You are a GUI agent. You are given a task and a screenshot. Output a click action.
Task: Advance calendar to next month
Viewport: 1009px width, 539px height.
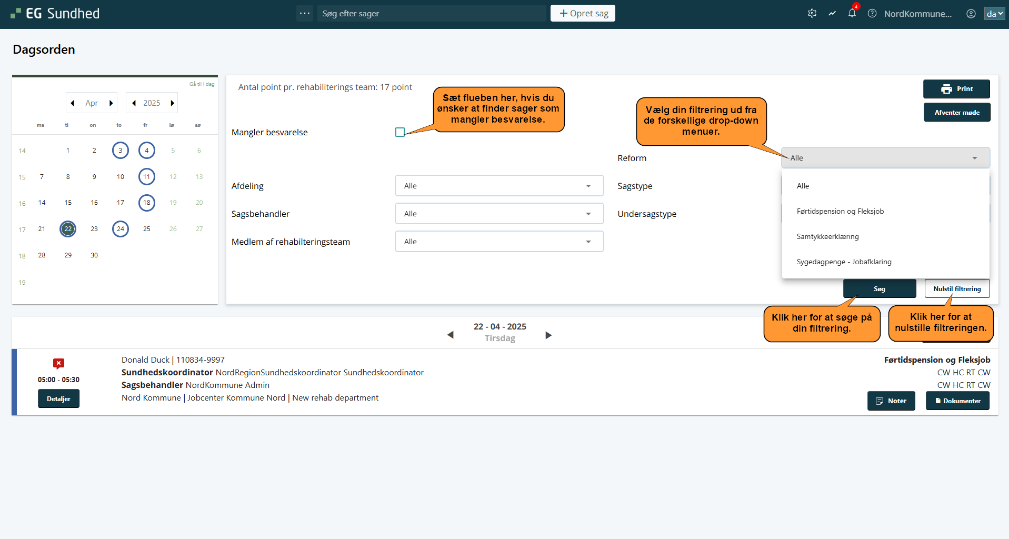pos(111,103)
